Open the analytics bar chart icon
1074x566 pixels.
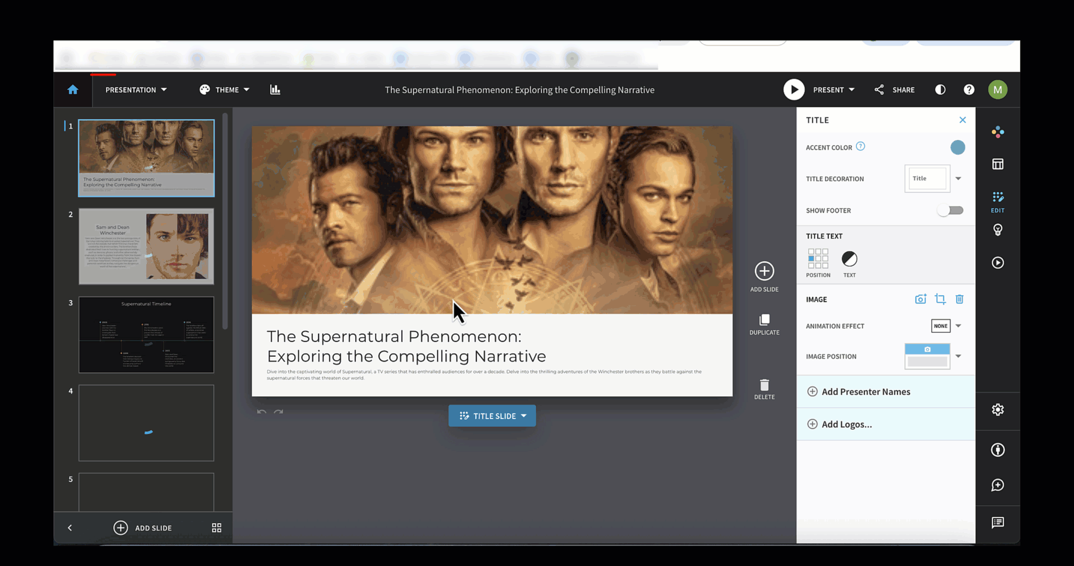pyautogui.click(x=275, y=90)
